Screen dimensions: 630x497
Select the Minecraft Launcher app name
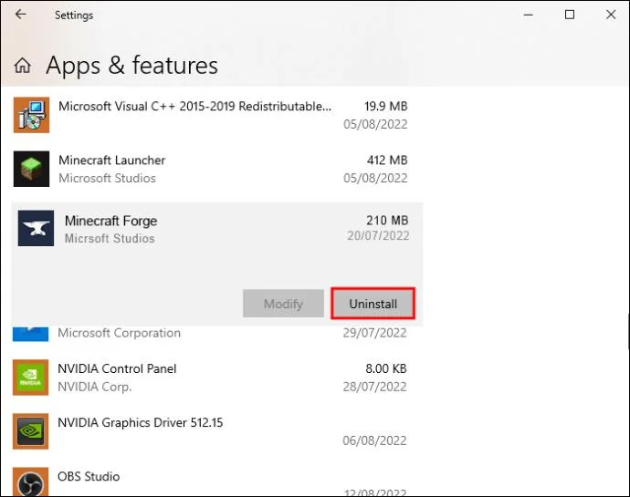click(x=112, y=160)
